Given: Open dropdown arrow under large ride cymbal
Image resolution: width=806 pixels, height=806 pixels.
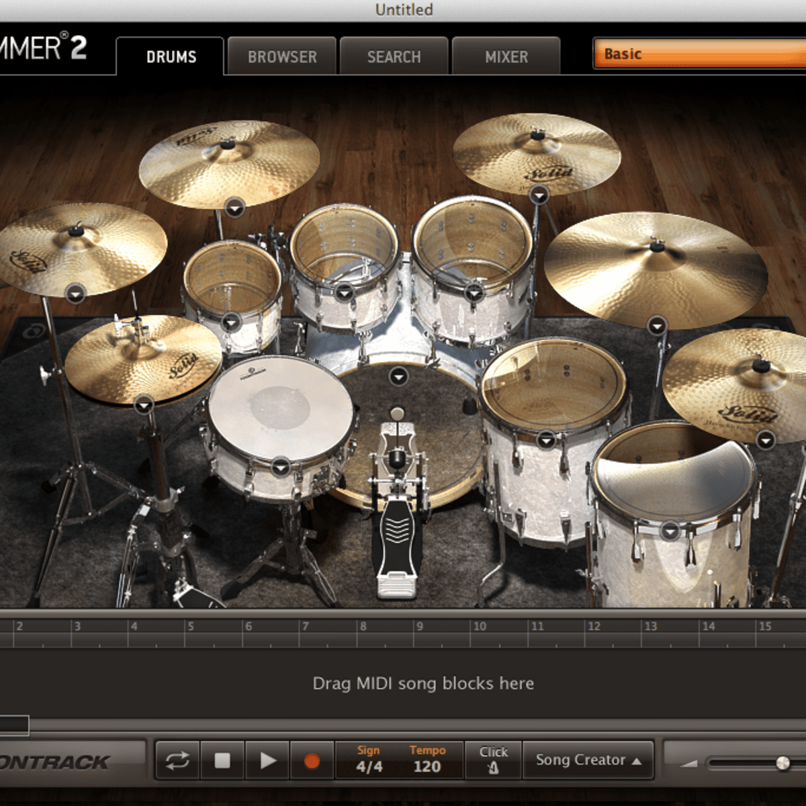Looking at the screenshot, I should click(657, 326).
